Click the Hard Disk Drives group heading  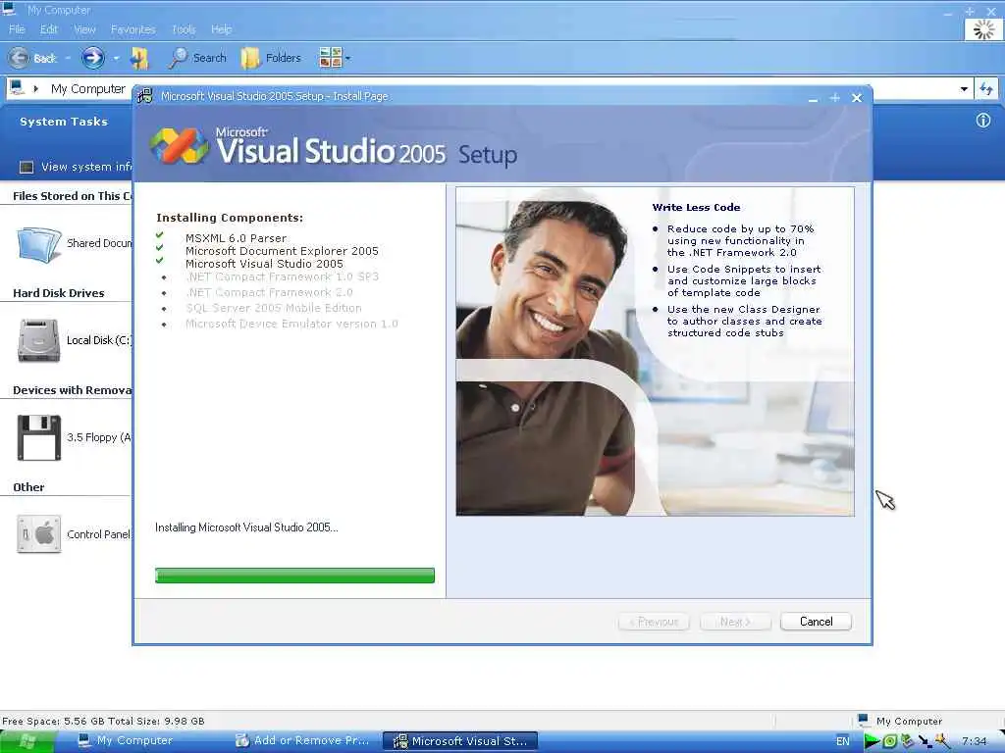[x=58, y=293]
